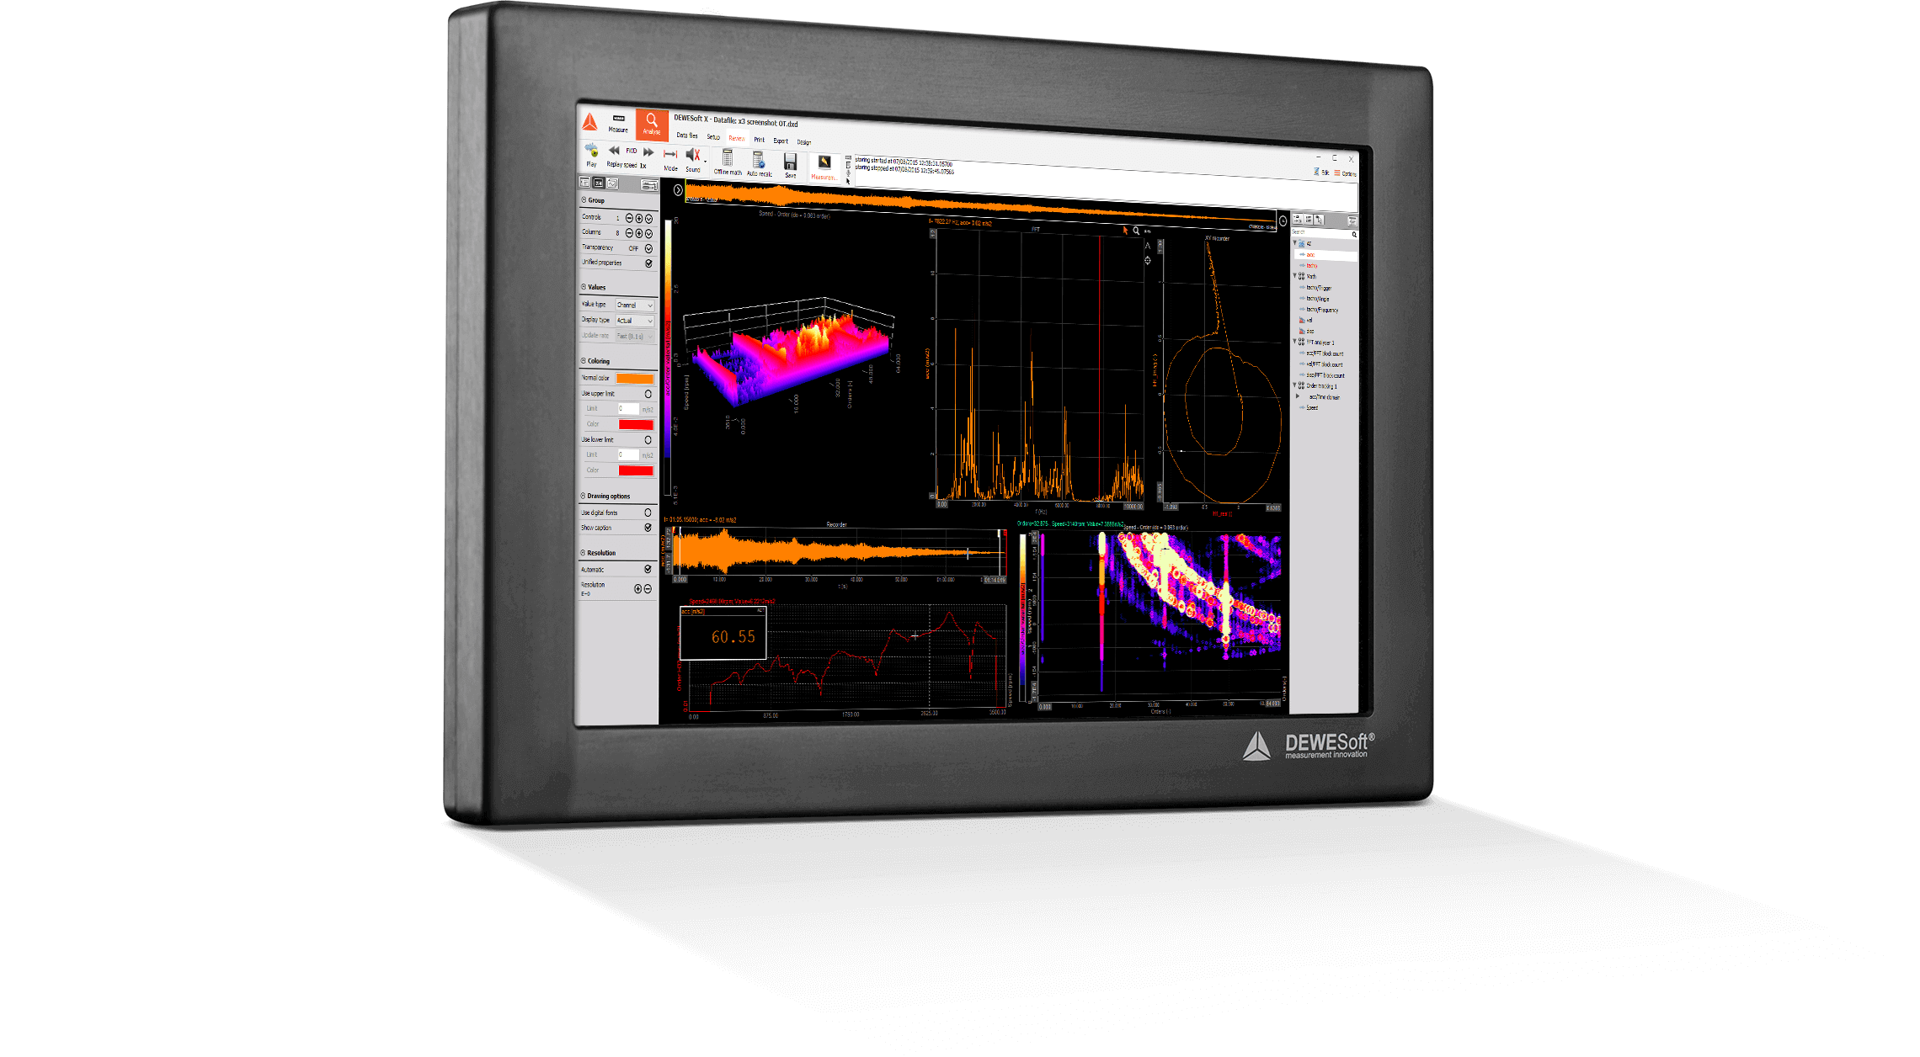Increase the Columns count
The width and height of the screenshot is (1920, 1057).
[x=638, y=233]
